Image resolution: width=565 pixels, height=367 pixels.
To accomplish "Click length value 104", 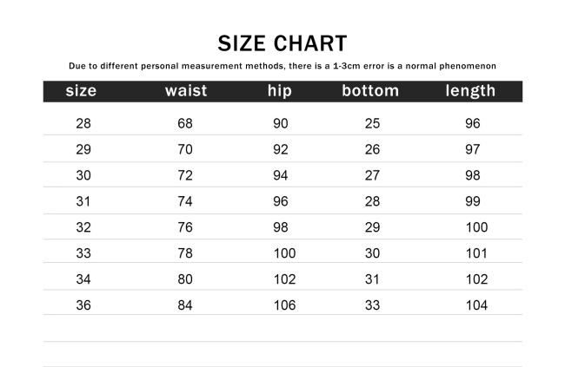I will [476, 305].
